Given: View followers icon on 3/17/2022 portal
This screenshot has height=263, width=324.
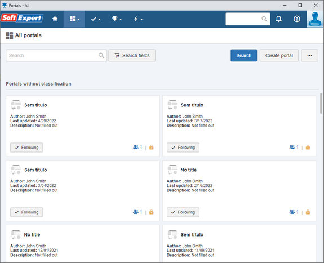Looking at the screenshot, I should point(292,148).
